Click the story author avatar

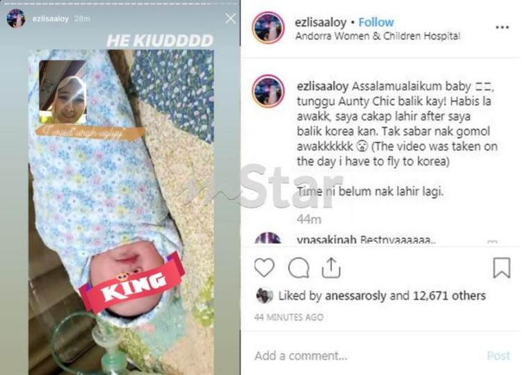pos(16,18)
